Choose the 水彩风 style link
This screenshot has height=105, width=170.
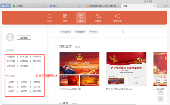click(11, 91)
